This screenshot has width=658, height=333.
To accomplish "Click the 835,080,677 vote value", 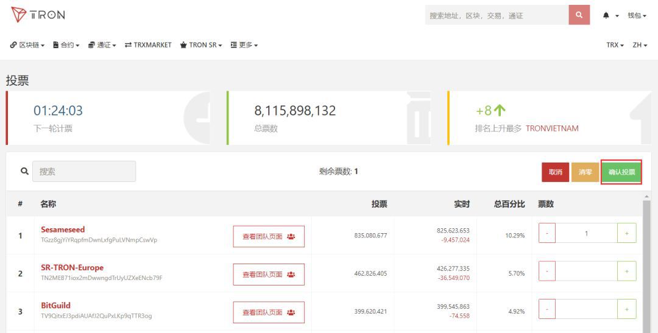I will (370, 235).
